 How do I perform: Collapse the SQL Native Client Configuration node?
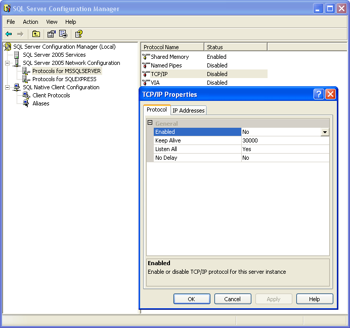pos(8,87)
